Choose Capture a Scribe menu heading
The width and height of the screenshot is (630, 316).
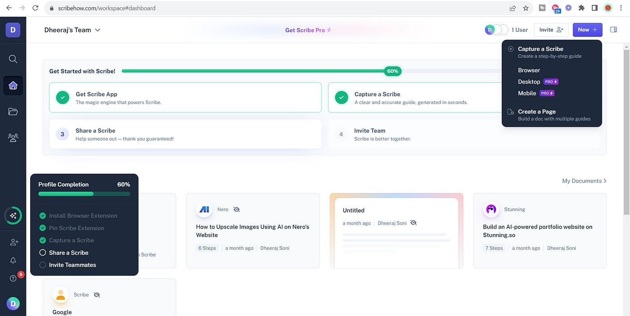pyautogui.click(x=540, y=49)
